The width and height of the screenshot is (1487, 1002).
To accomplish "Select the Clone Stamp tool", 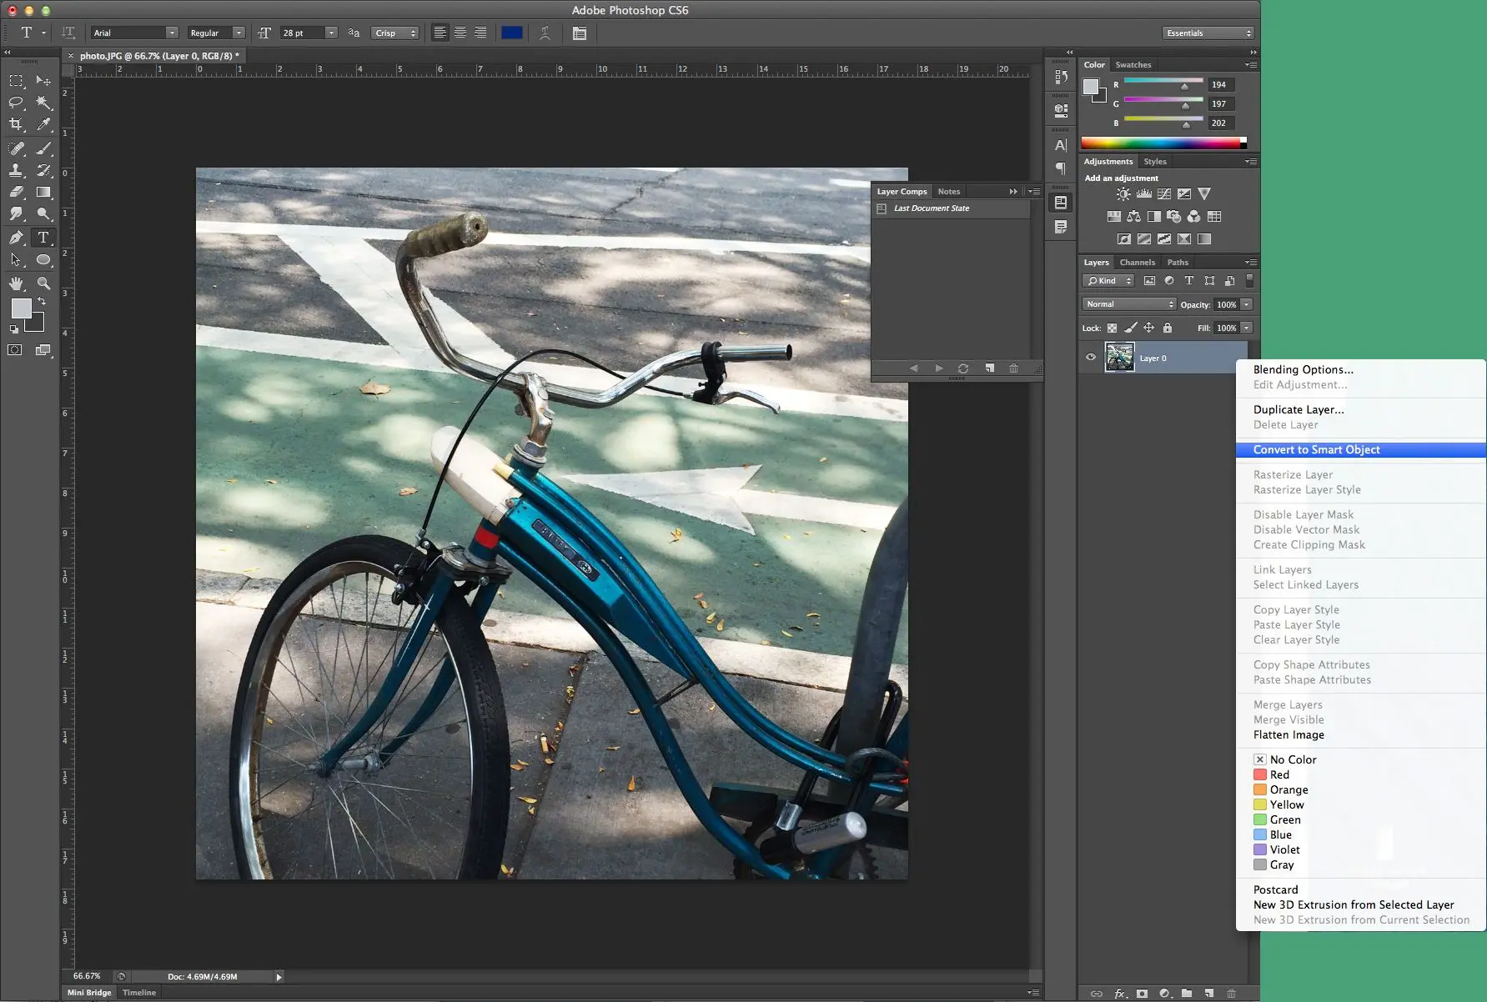I will tap(16, 170).
